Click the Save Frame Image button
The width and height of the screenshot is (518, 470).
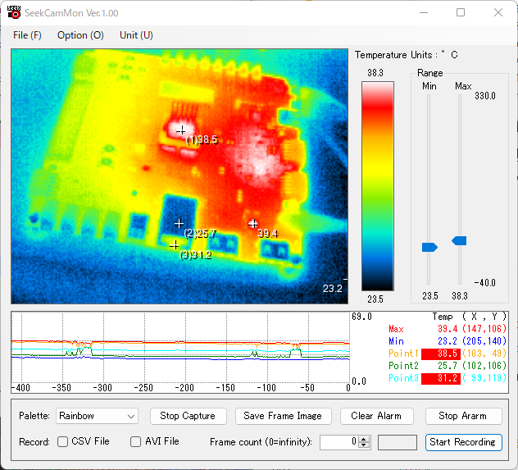pos(284,416)
